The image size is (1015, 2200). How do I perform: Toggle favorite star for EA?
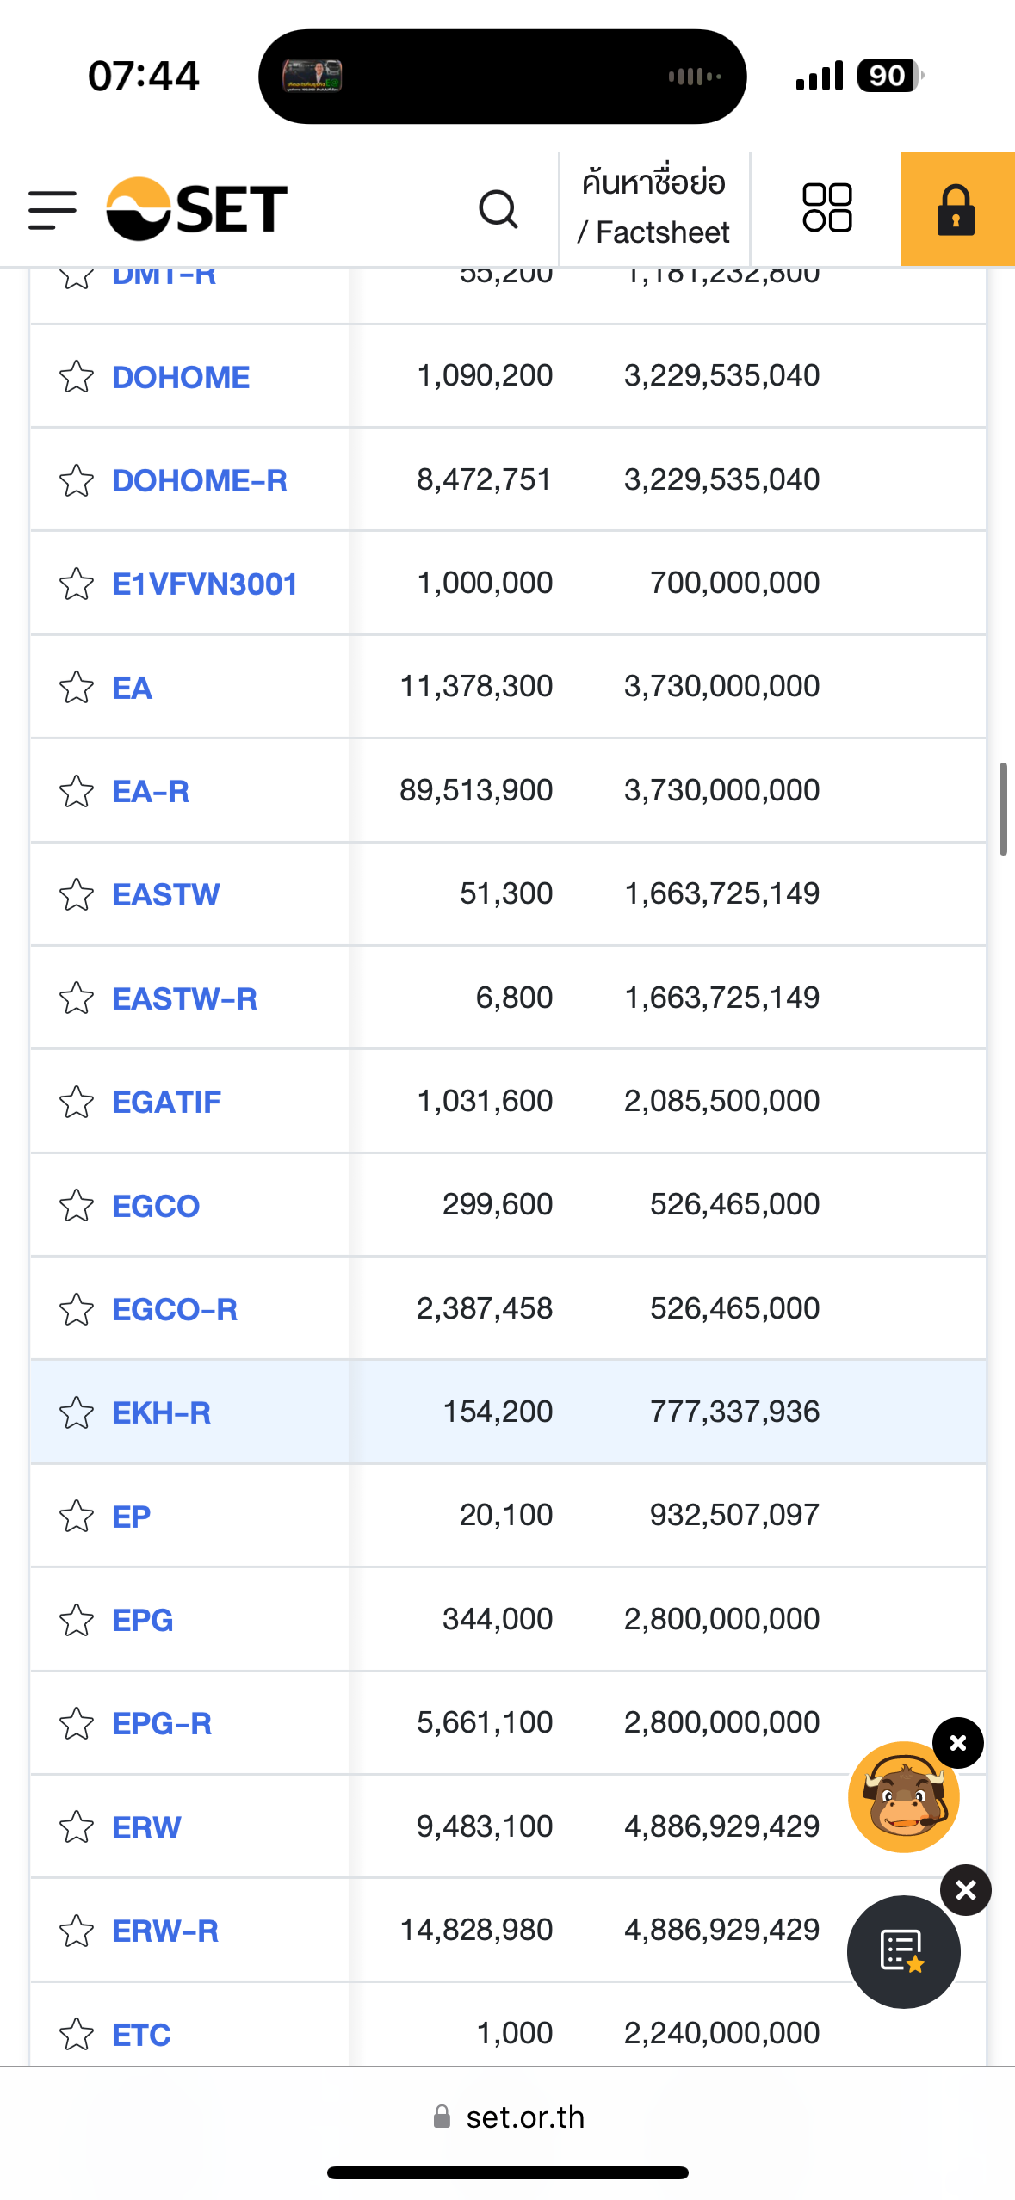point(77,688)
